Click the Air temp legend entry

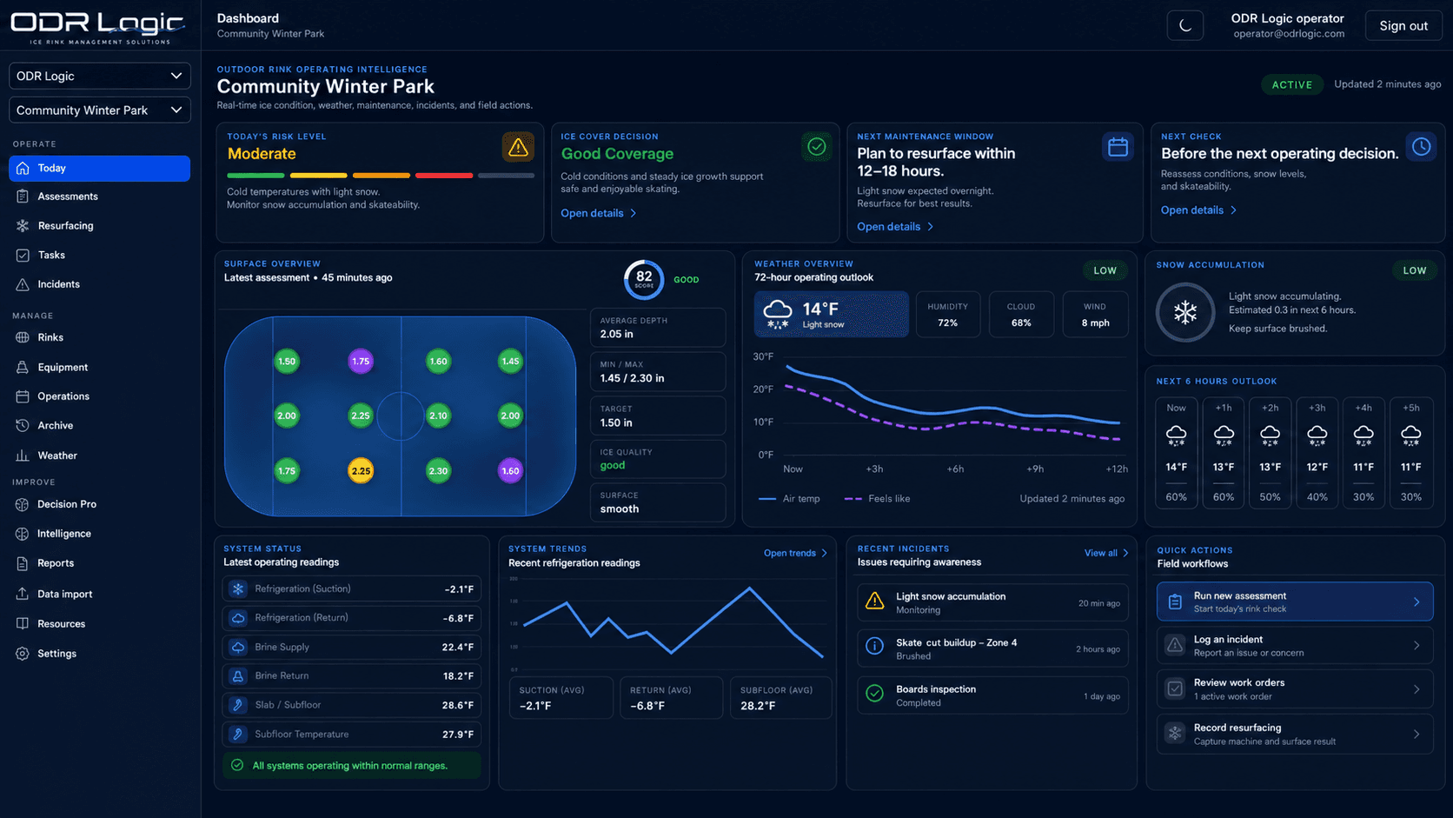pyautogui.click(x=789, y=499)
